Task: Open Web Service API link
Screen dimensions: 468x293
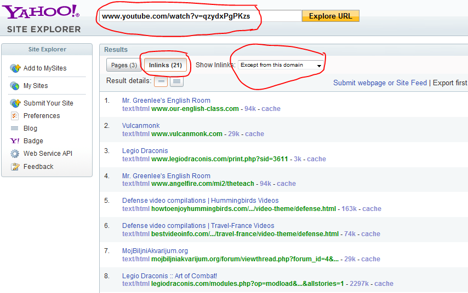Action: pyautogui.click(x=48, y=154)
